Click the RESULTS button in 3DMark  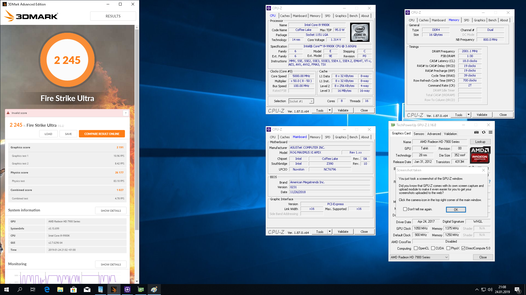click(113, 16)
